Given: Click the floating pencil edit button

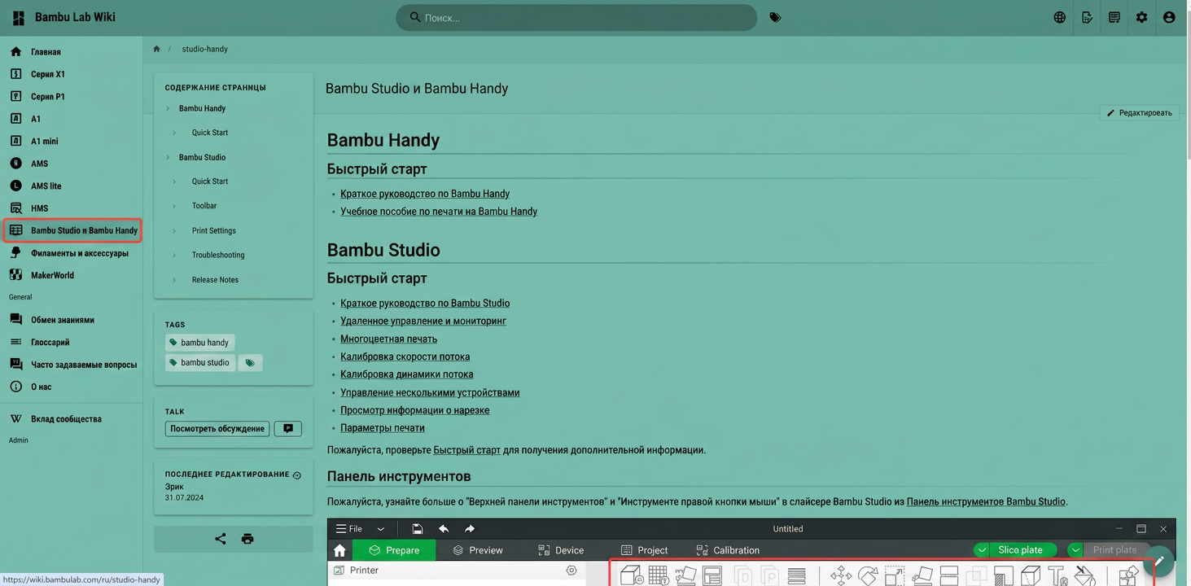Looking at the screenshot, I should point(1158,561).
